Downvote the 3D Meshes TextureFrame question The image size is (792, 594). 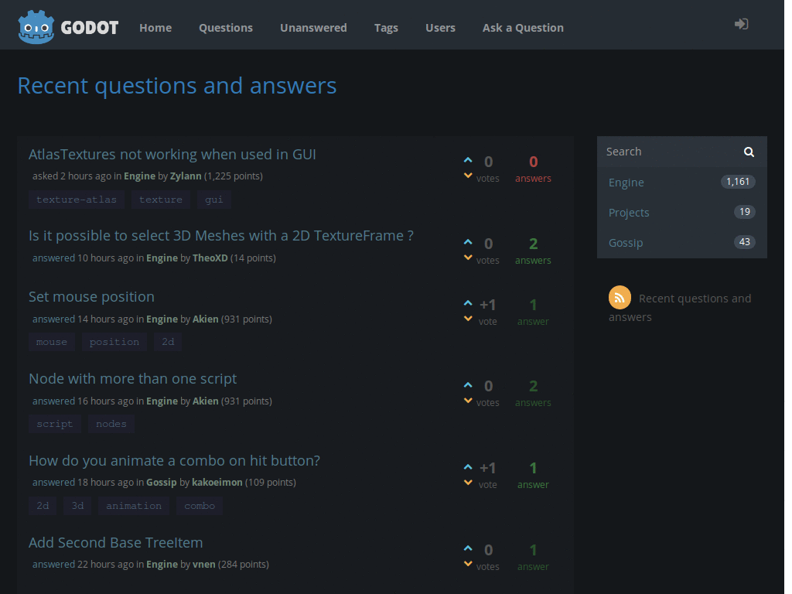click(468, 258)
